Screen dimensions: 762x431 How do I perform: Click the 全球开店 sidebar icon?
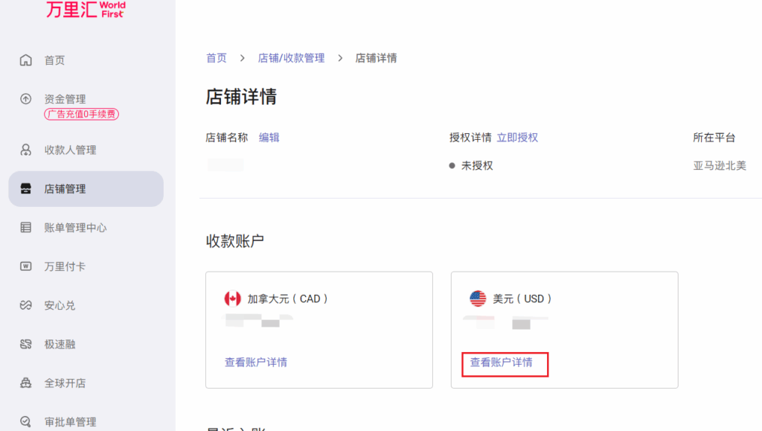(26, 383)
